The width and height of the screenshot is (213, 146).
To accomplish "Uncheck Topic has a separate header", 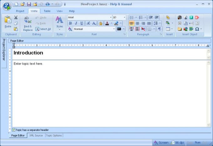I will pos(13,130).
